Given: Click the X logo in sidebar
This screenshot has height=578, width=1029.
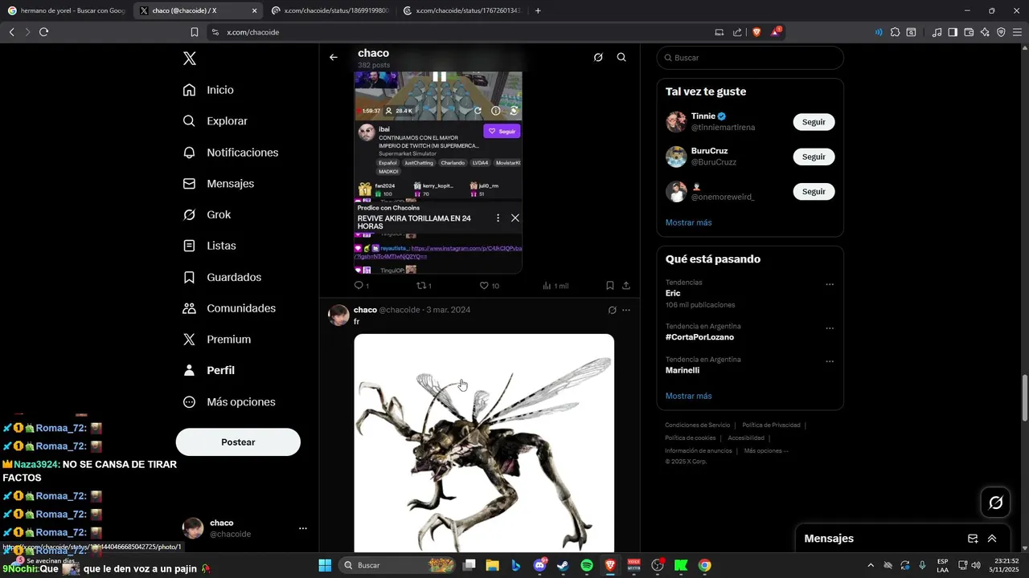Looking at the screenshot, I should 190,59.
